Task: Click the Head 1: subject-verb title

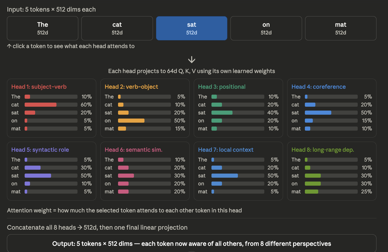Action: (x=39, y=87)
